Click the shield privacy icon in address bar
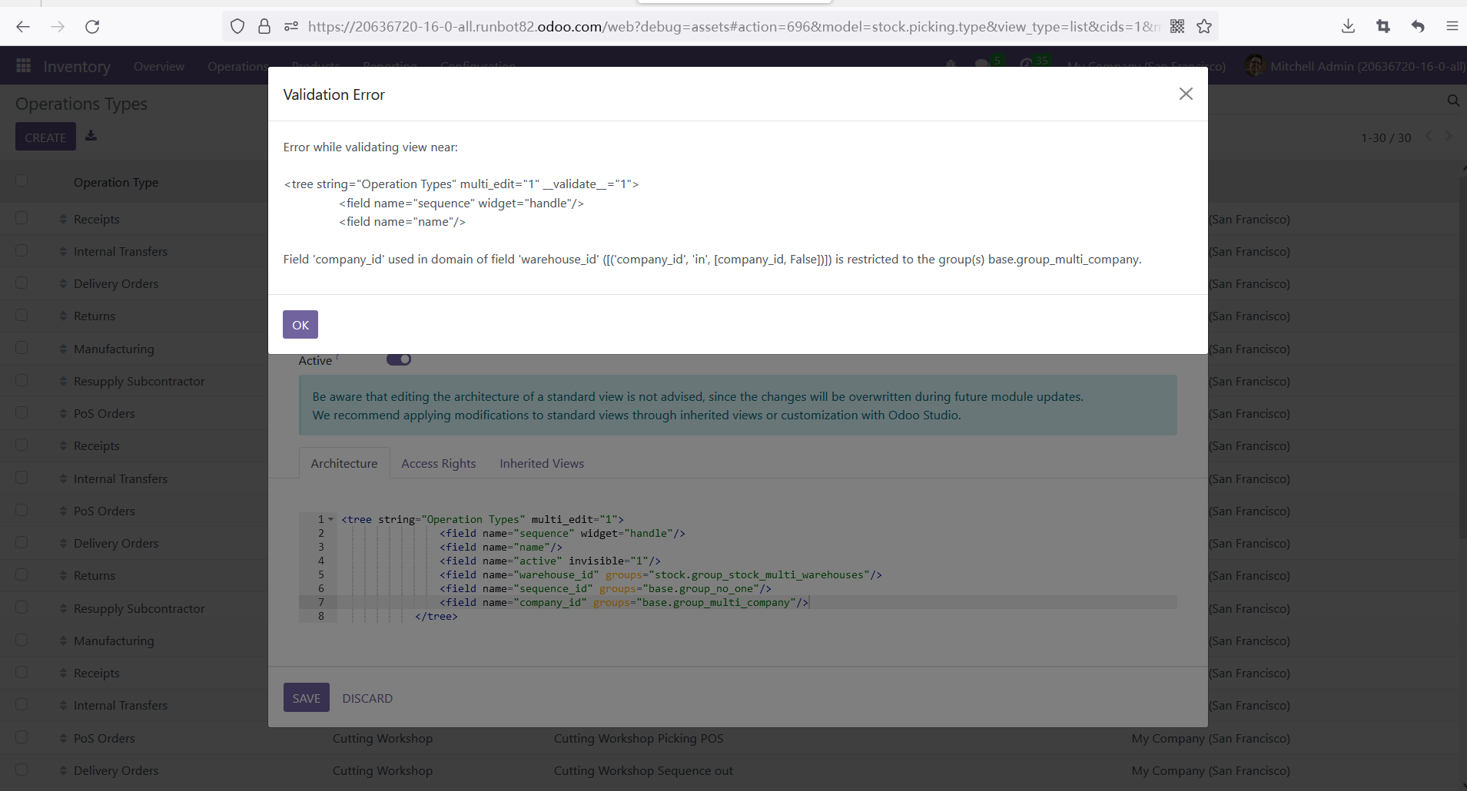 tap(237, 25)
